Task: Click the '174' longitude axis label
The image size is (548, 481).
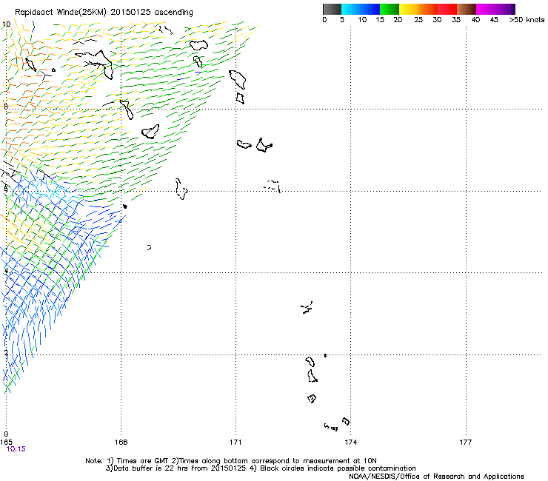Action: tap(351, 443)
